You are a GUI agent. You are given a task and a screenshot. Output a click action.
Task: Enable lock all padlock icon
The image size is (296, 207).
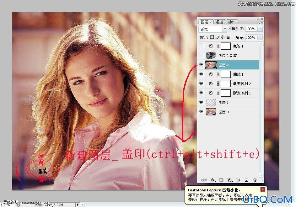click(x=228, y=37)
